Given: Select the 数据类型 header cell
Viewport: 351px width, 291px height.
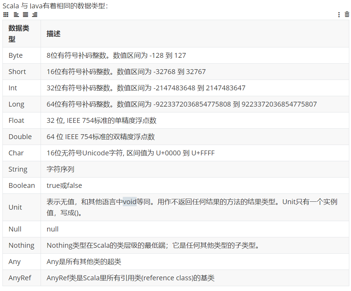Looking at the screenshot, I should [22, 34].
